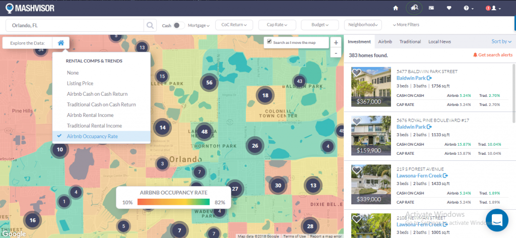Click the Orlando, FL search input field
Image resolution: width=516 pixels, height=238 pixels.
pos(76,25)
